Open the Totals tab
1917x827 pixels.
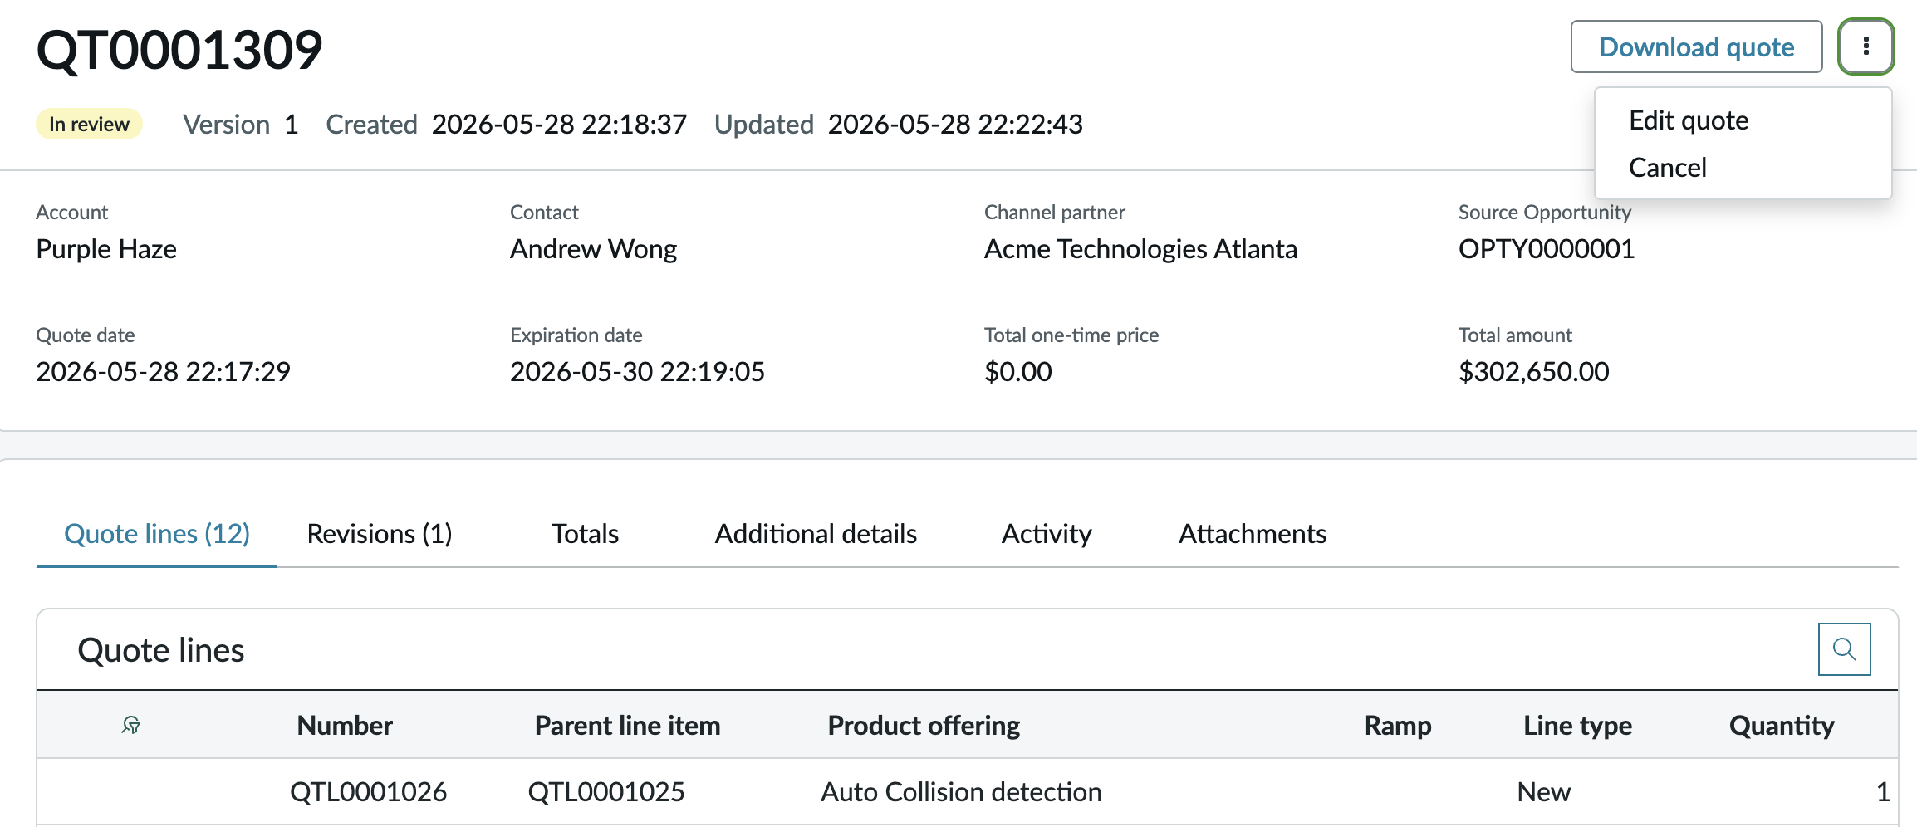[585, 534]
